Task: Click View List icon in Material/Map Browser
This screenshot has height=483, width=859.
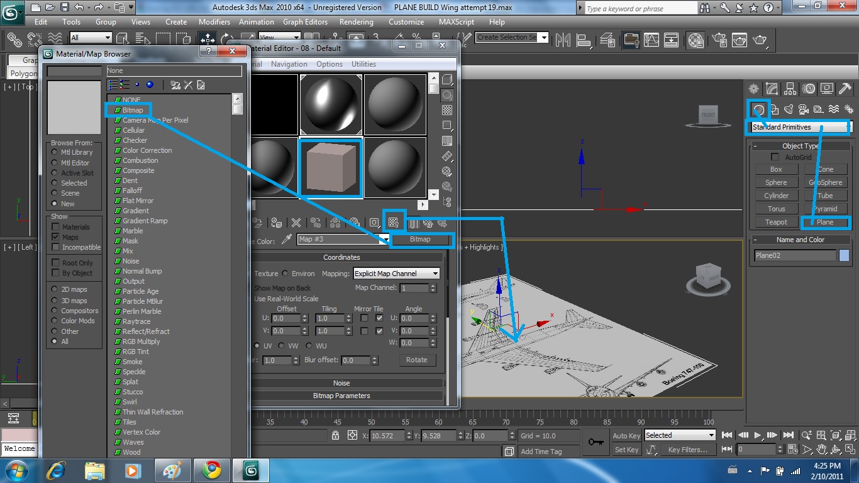Action: point(114,85)
